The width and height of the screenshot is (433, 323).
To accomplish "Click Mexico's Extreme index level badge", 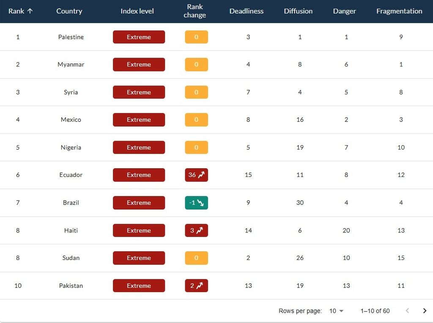I will pos(139,120).
